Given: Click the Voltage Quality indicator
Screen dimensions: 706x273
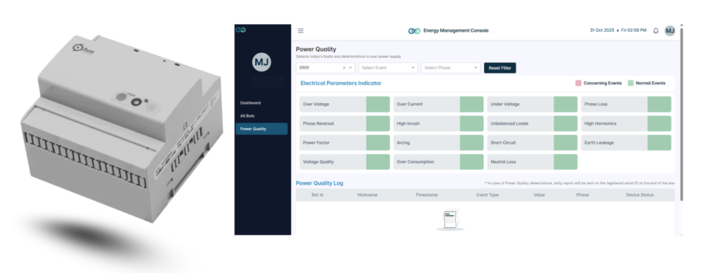Looking at the screenshot, I should tap(345, 162).
